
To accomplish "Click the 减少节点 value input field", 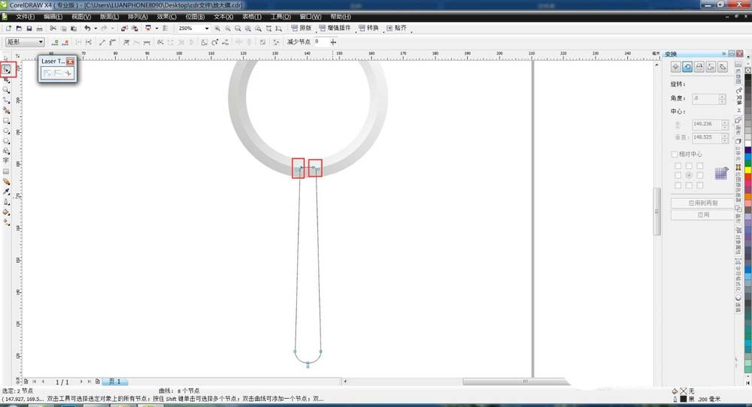I will (x=320, y=42).
